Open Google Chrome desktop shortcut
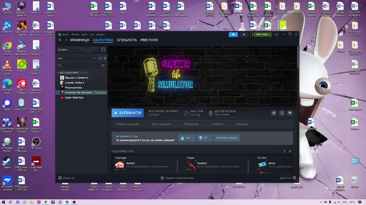 pyautogui.click(x=7, y=48)
